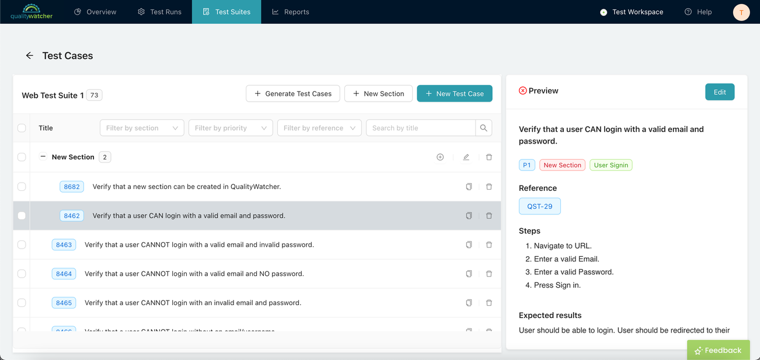
Task: Open reference link QST-29
Action: coord(540,206)
